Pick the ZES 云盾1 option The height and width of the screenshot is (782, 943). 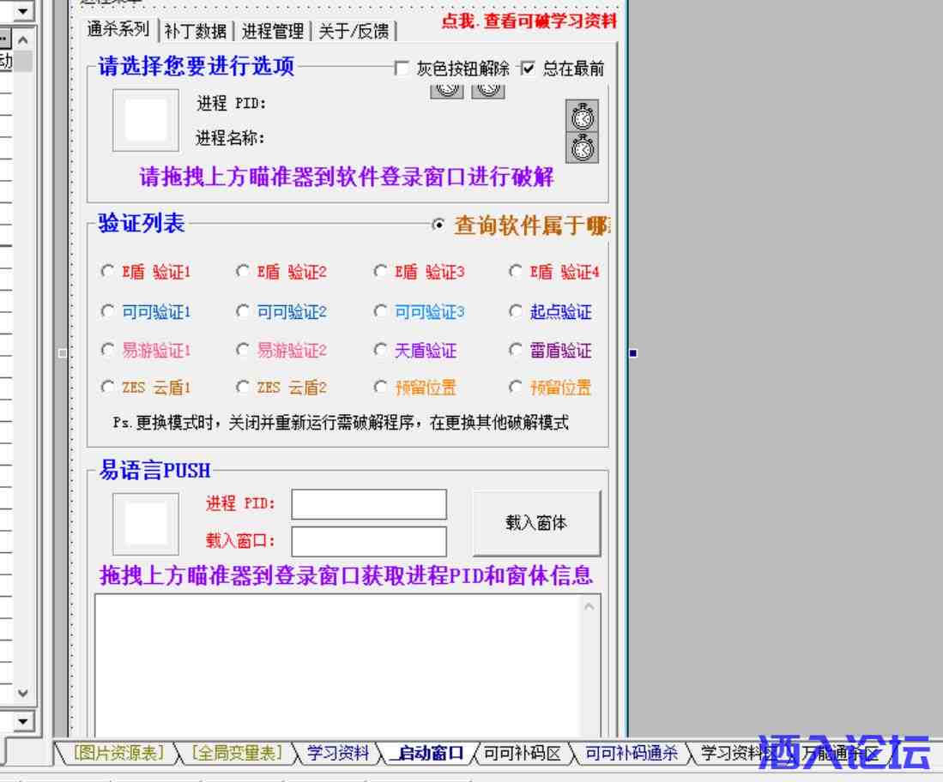point(107,387)
